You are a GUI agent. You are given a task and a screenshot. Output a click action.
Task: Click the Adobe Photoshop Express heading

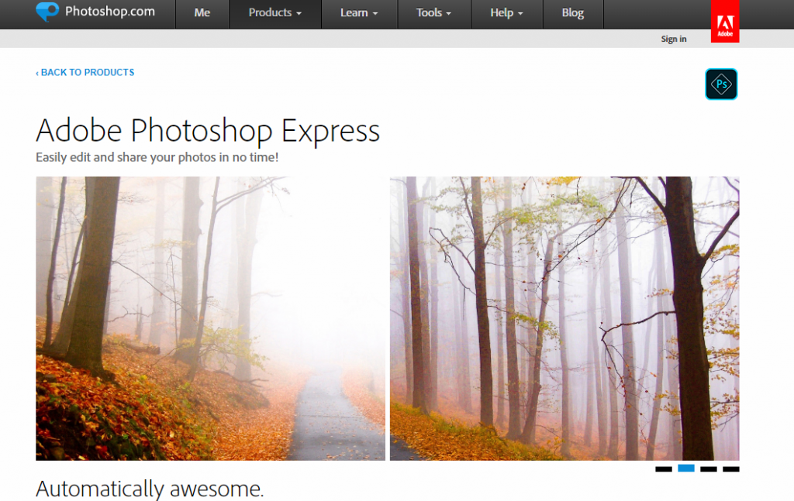point(207,130)
